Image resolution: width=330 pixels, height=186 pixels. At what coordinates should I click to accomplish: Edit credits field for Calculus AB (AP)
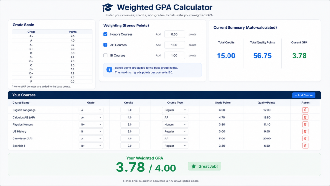pos(130,117)
